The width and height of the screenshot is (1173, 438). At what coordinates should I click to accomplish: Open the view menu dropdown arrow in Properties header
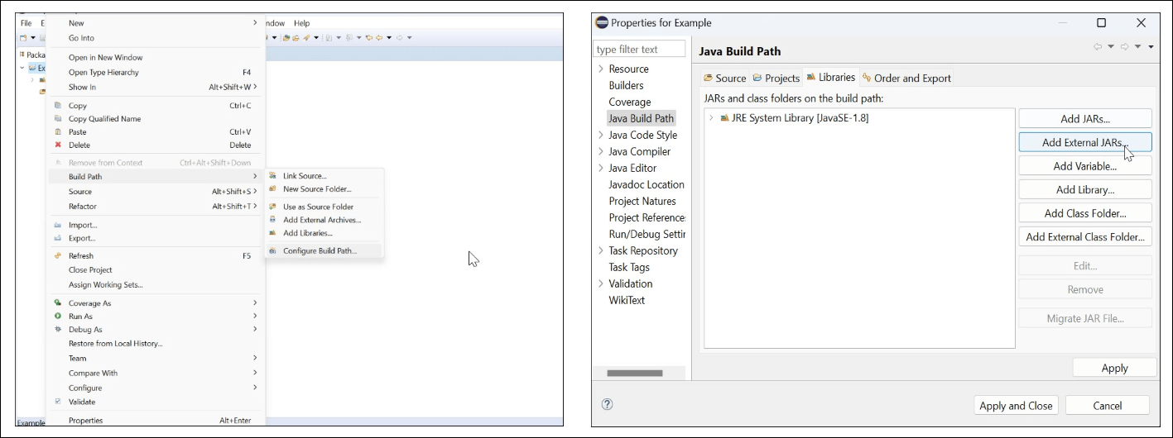(1151, 47)
